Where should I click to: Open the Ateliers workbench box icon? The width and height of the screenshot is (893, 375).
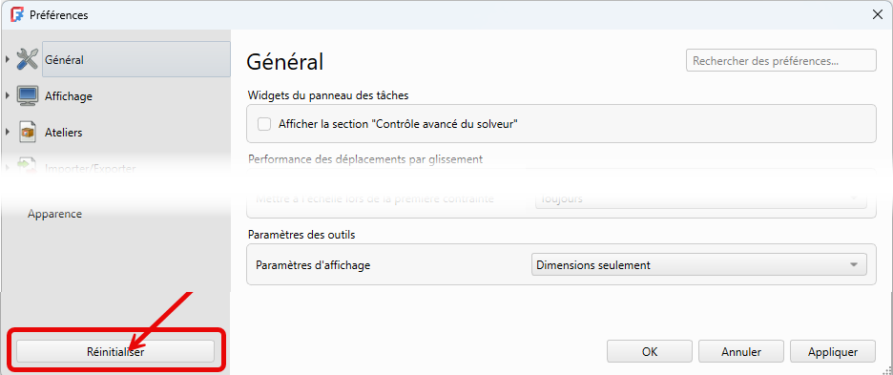click(x=27, y=133)
